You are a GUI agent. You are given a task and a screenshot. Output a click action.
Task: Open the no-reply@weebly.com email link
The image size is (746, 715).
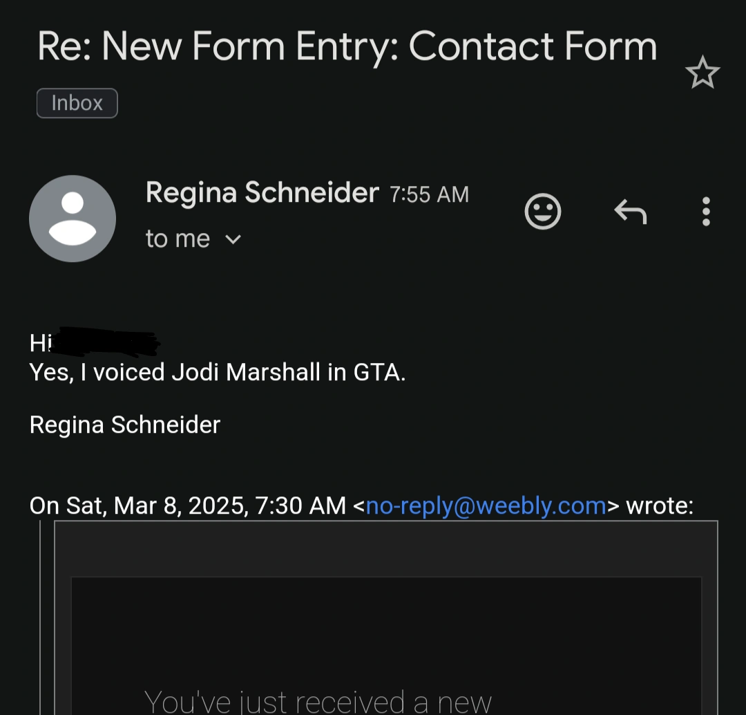[x=486, y=505]
